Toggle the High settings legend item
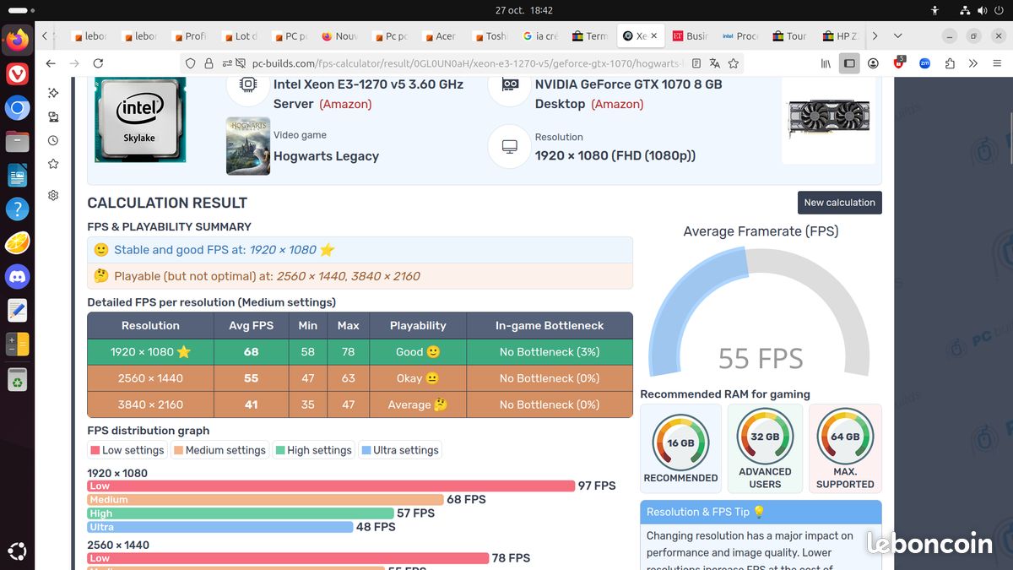The image size is (1013, 570). tap(313, 450)
